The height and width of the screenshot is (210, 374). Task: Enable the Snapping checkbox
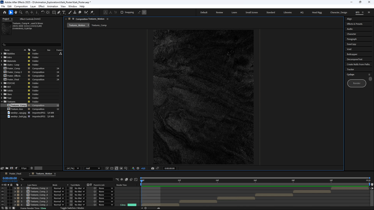pos(122,12)
